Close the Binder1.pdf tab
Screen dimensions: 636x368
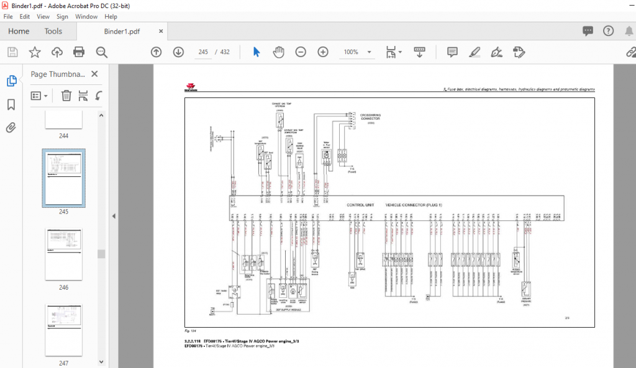tap(161, 31)
